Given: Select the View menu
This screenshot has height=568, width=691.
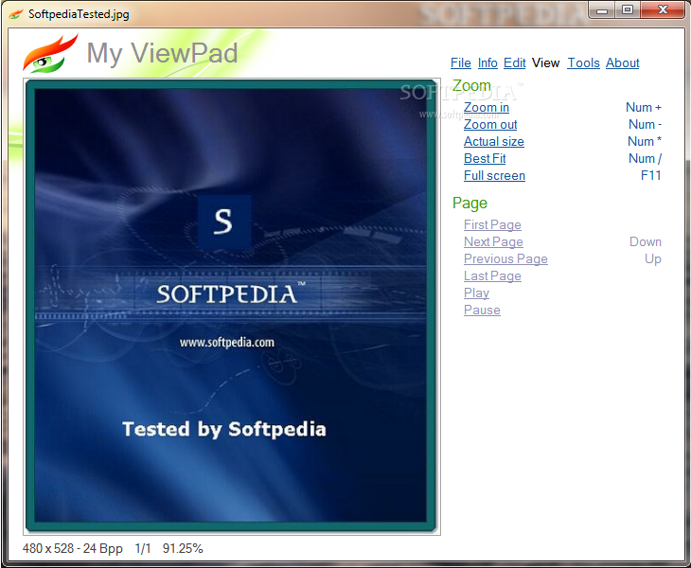Looking at the screenshot, I should pyautogui.click(x=545, y=63).
